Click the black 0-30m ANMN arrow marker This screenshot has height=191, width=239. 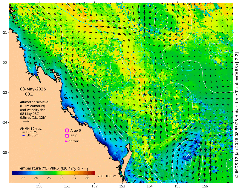(x=24, y=132)
